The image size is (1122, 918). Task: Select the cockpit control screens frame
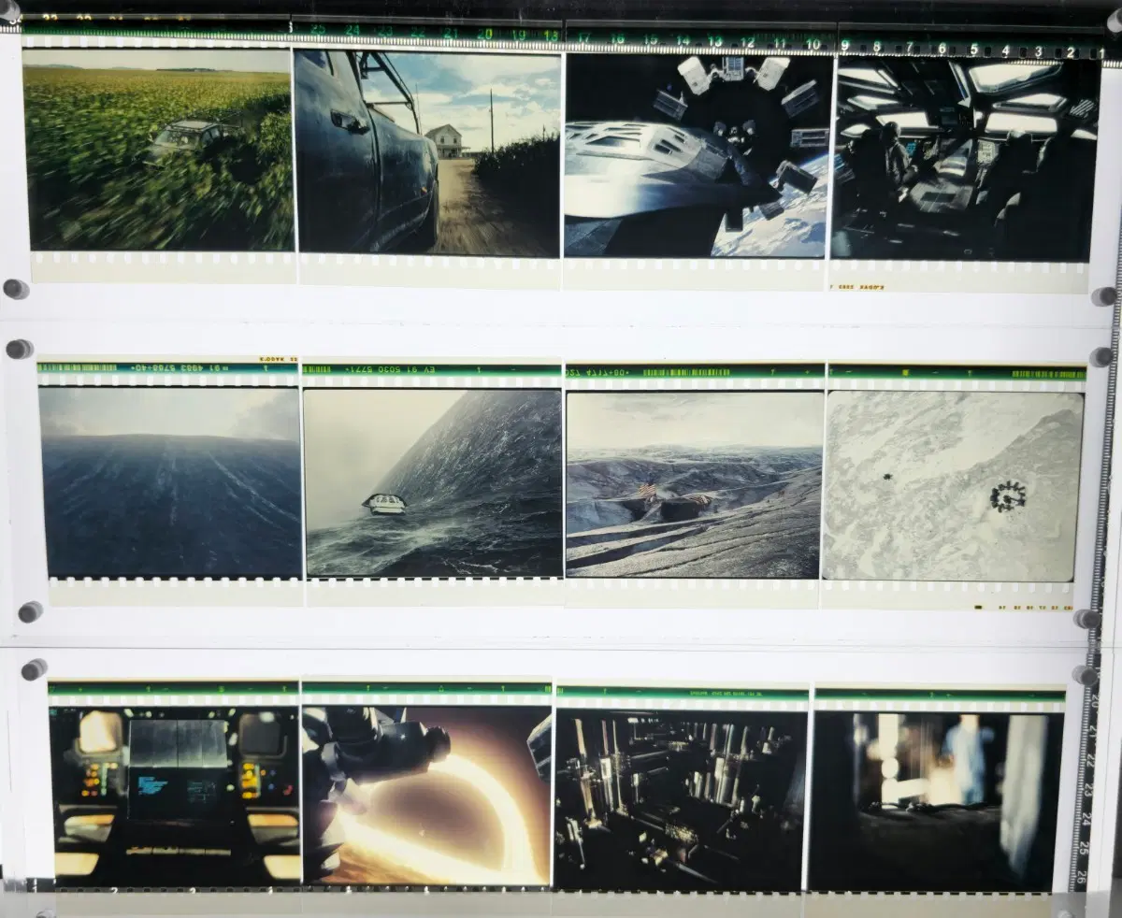pos(175,795)
